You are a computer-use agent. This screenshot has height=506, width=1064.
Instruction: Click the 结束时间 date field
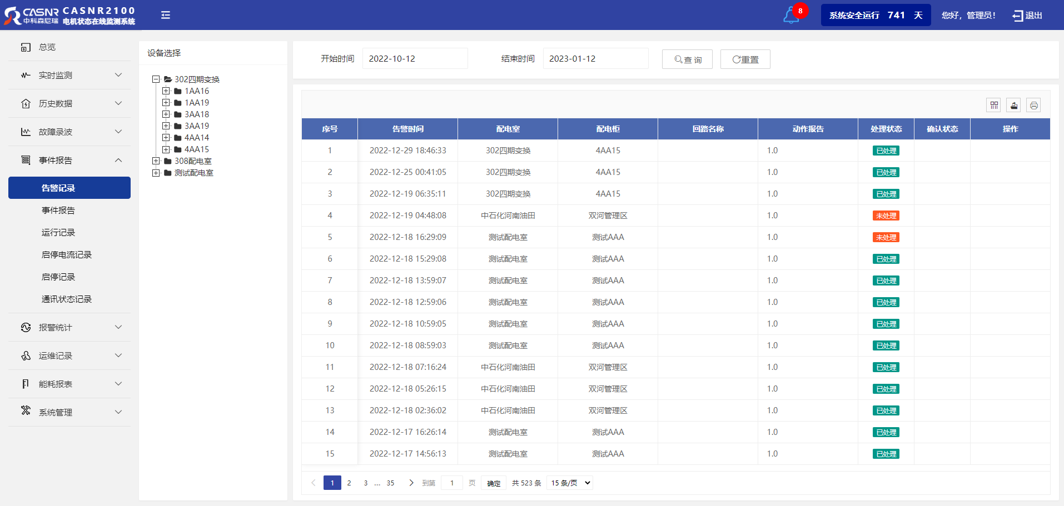pos(596,58)
